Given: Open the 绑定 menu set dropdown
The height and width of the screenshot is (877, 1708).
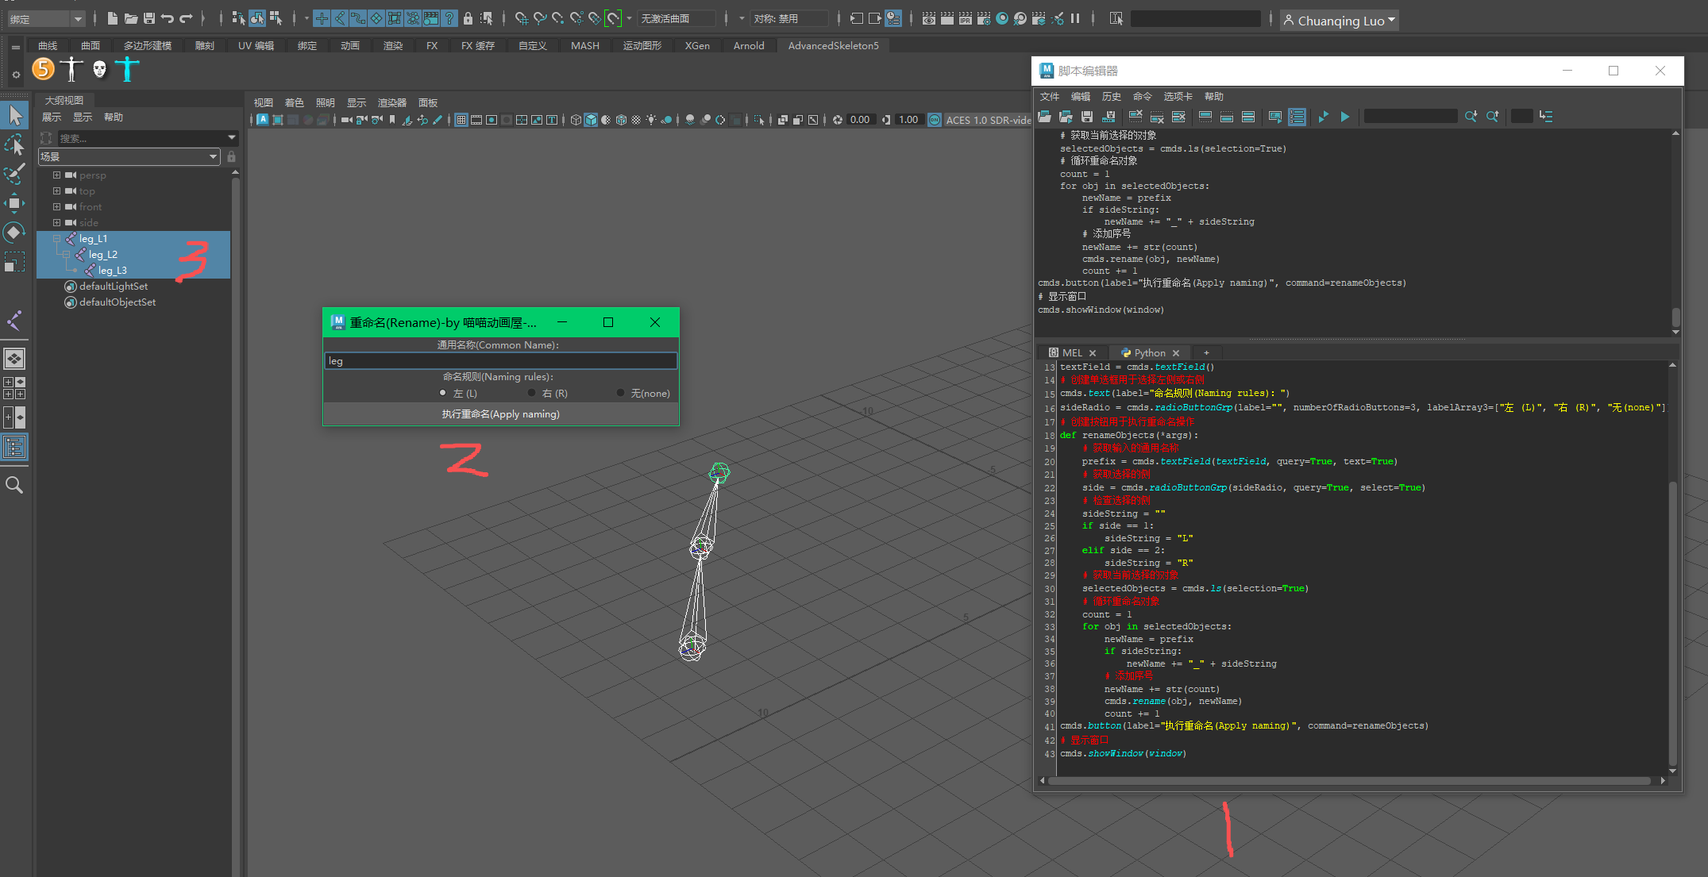Looking at the screenshot, I should coord(44,19).
